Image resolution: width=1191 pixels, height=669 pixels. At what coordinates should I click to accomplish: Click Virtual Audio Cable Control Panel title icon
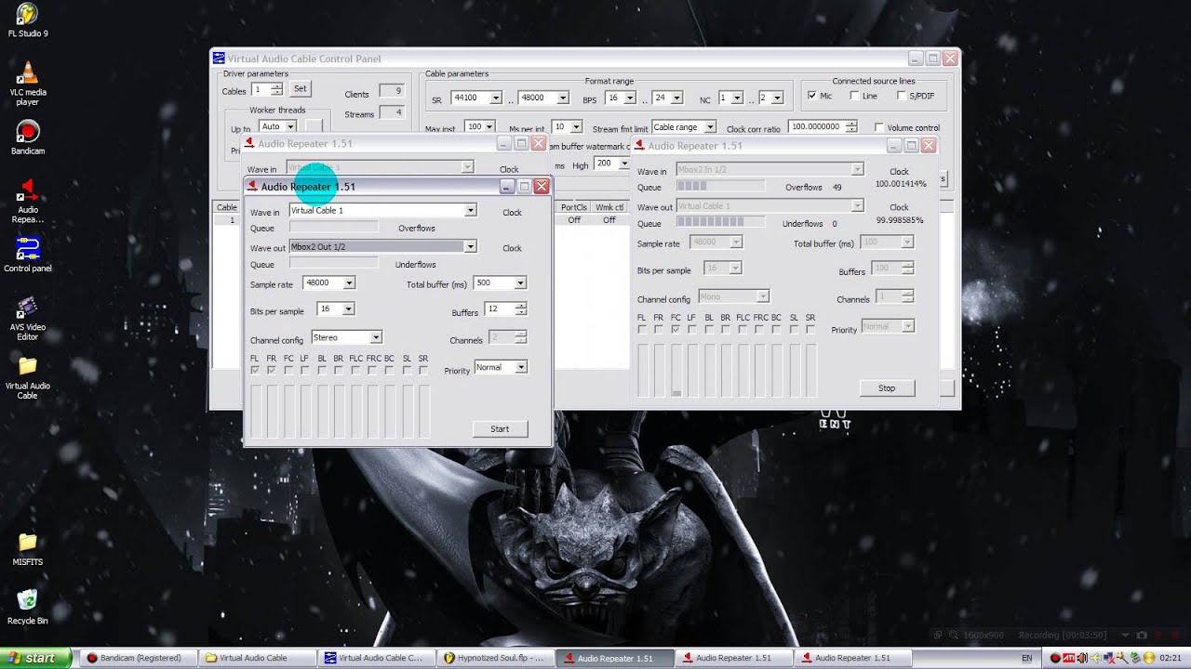click(219, 59)
